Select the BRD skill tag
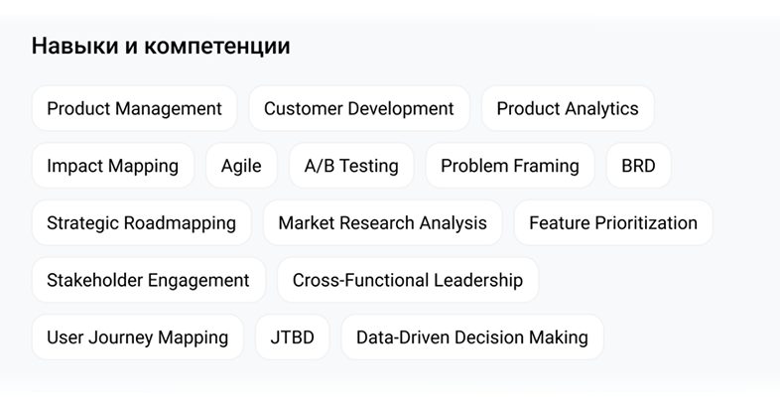 point(639,166)
